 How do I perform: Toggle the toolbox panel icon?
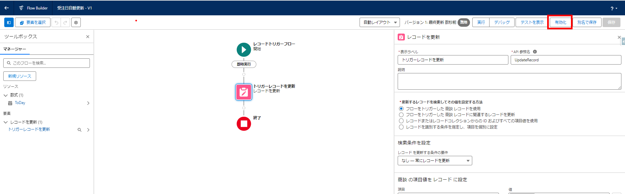pos(9,22)
